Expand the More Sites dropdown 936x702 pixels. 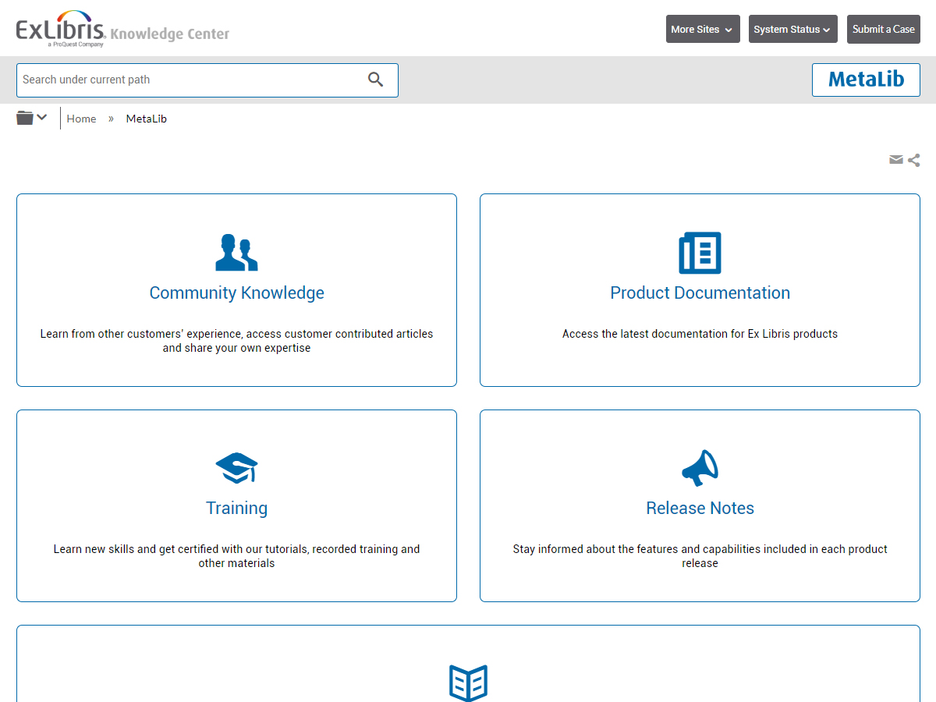point(702,30)
